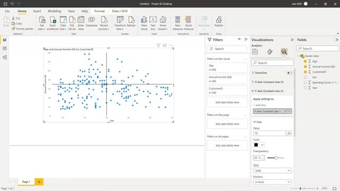Uncheck the Age field checkbox
340x191 pixels.
point(305,62)
